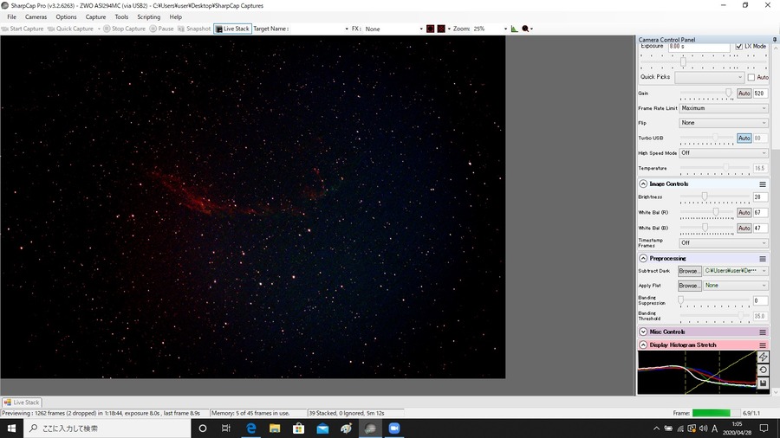Enable the Quick Picks Auto checkbox
780x438 pixels.
click(751, 77)
